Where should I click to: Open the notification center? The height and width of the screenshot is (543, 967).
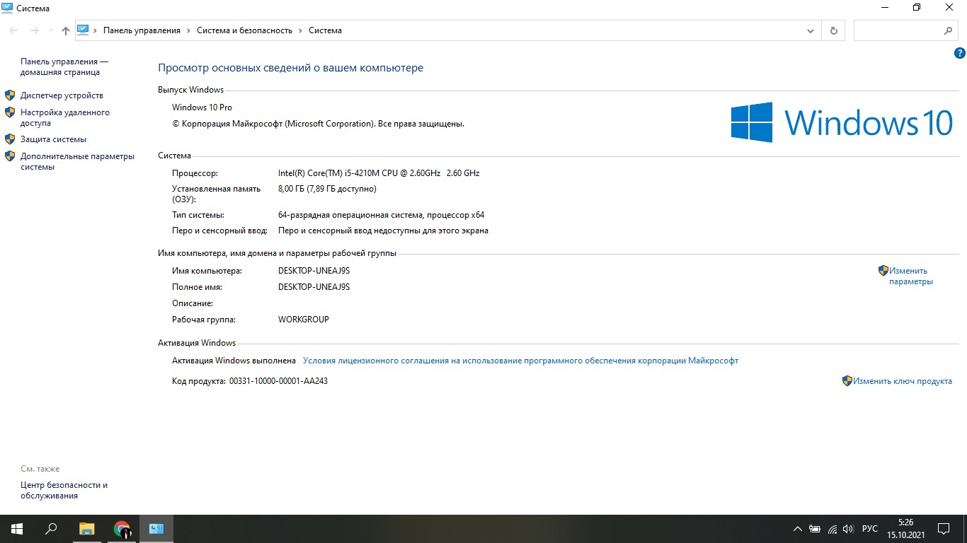point(944,529)
